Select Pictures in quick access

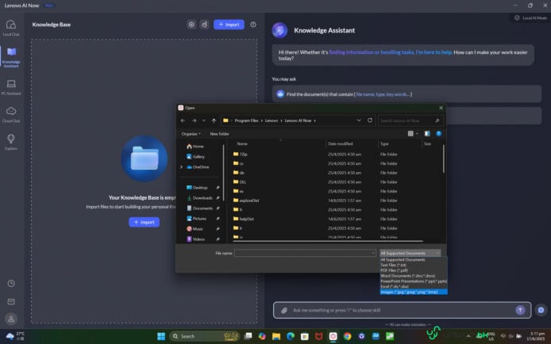pyautogui.click(x=196, y=219)
